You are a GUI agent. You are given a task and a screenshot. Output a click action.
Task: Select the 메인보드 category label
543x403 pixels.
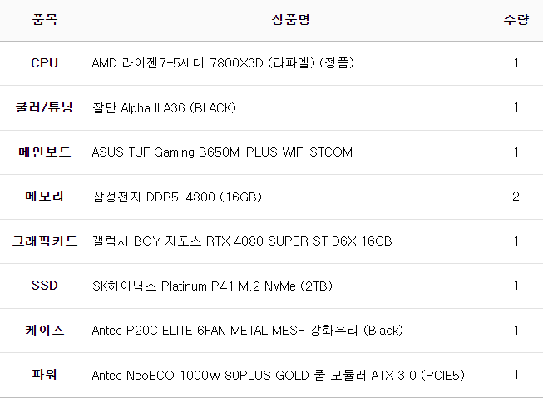45,152
